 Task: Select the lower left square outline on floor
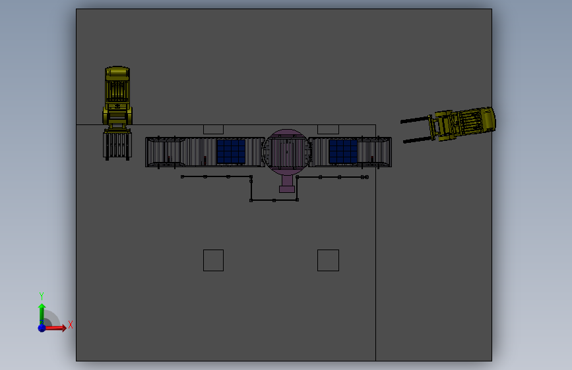coord(213,261)
